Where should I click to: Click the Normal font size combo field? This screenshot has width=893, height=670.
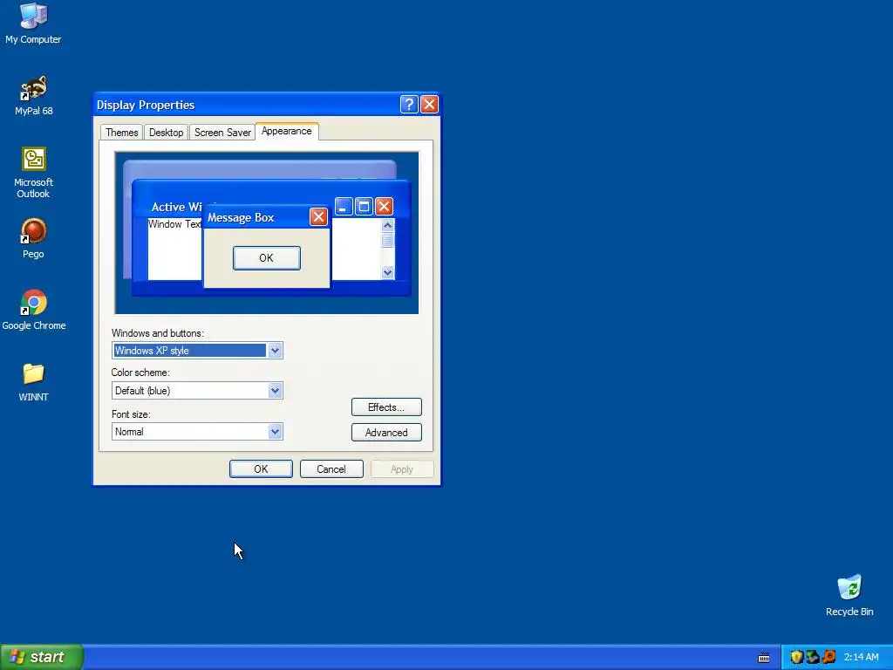pyautogui.click(x=197, y=431)
